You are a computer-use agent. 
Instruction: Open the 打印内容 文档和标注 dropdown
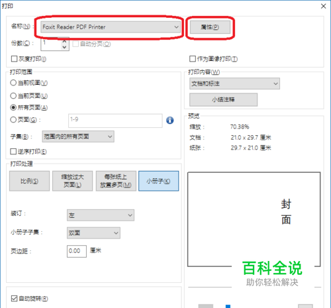coord(234,83)
